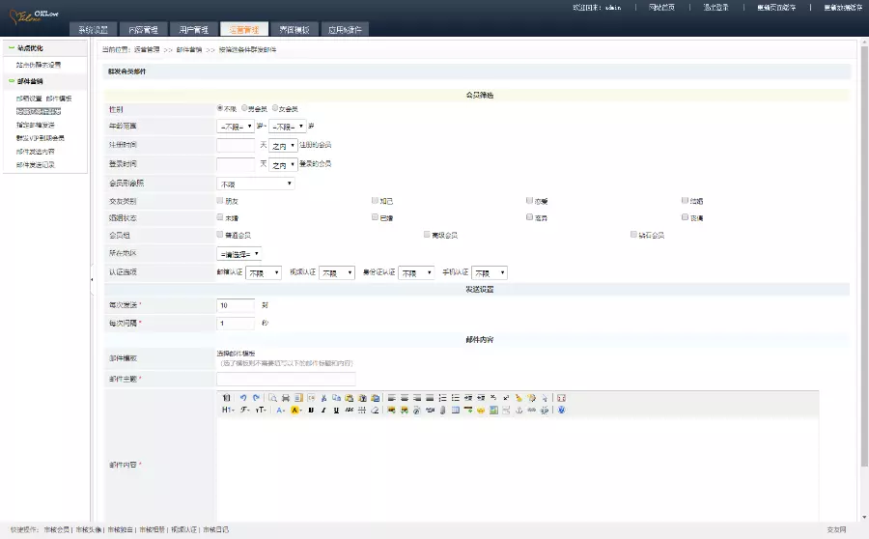The height and width of the screenshot is (539, 869).
Task: Click the 网站首页 link in header
Action: (x=661, y=7)
